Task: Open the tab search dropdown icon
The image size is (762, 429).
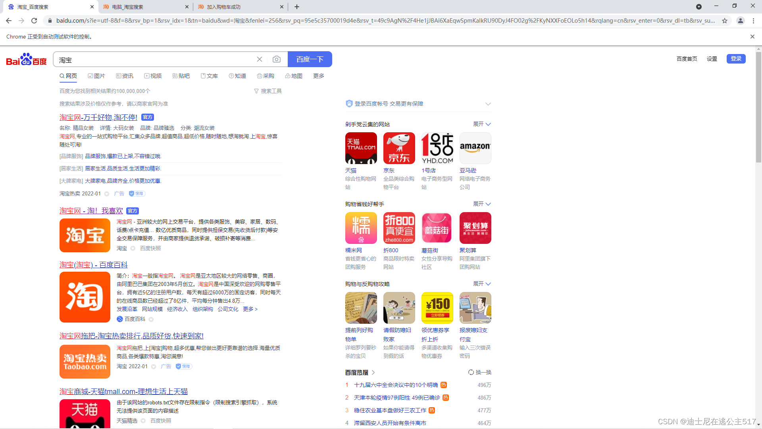Action: (x=699, y=7)
